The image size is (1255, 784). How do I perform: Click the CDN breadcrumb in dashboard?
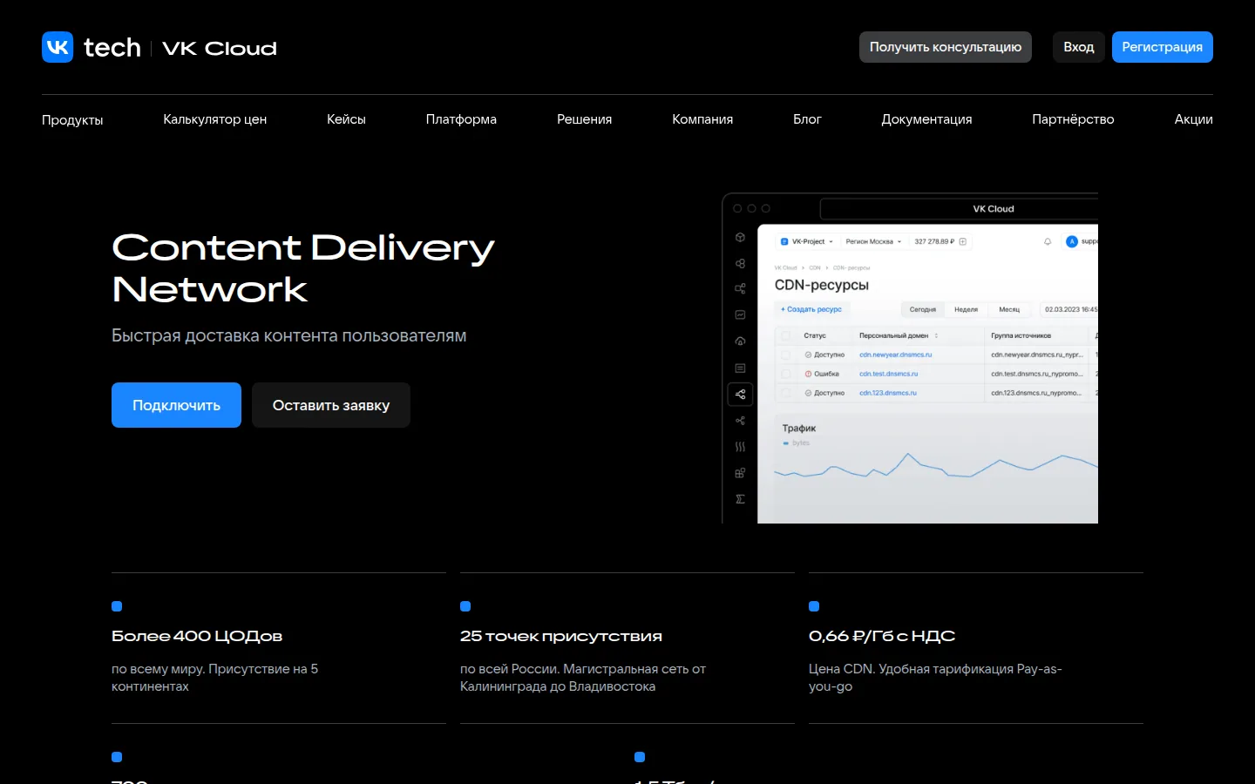(815, 268)
